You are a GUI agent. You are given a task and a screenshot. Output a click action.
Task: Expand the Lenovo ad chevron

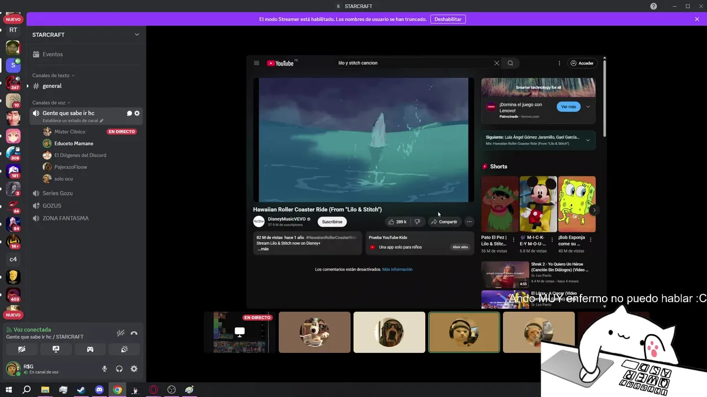(588, 106)
